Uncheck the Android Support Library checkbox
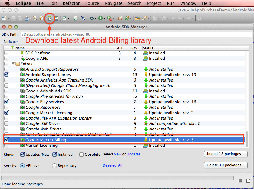This screenshot has height=189, width=254. [x=6, y=75]
